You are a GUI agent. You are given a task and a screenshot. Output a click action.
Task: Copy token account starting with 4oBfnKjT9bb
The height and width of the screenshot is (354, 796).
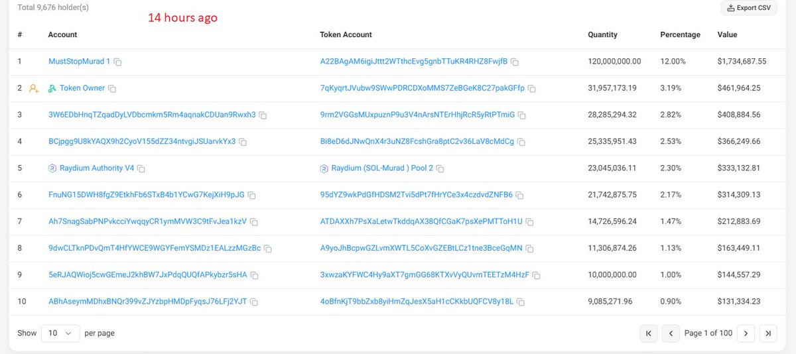(x=521, y=302)
